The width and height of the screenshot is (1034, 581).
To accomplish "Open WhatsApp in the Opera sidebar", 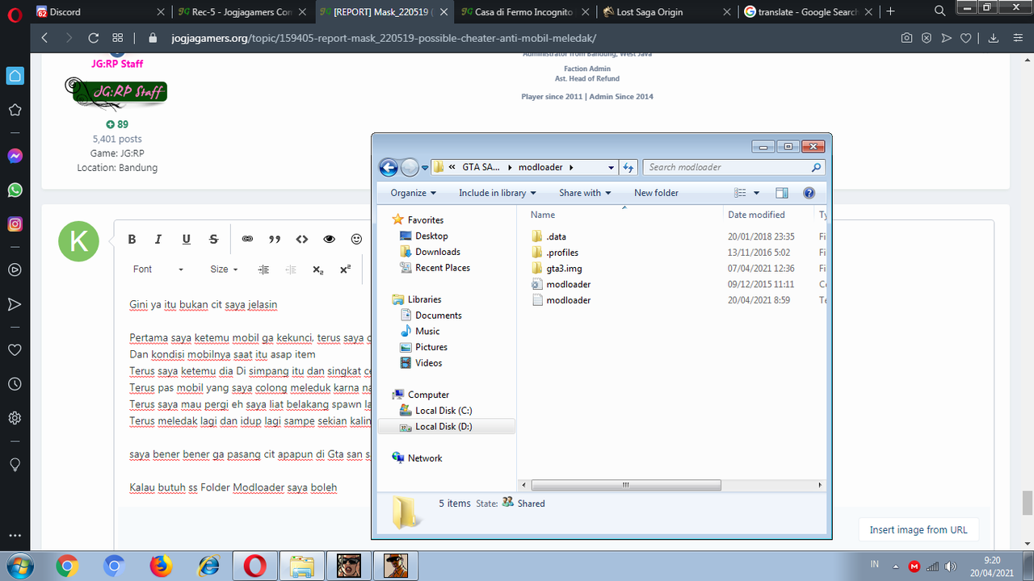I will (15, 190).
